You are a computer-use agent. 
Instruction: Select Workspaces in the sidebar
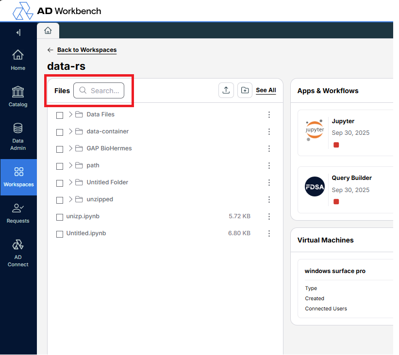pos(18,177)
